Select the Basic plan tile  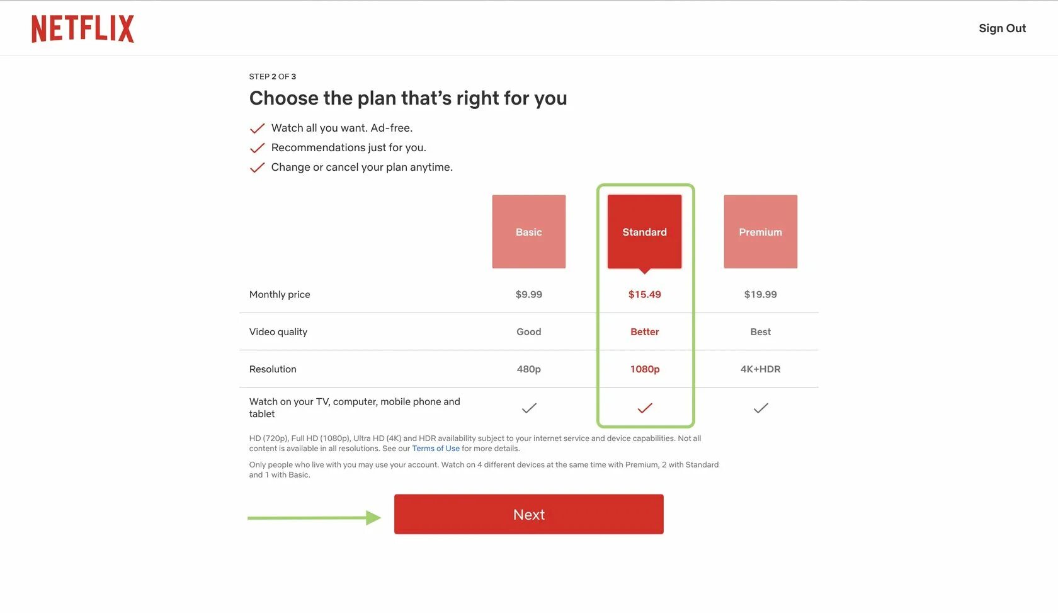529,232
